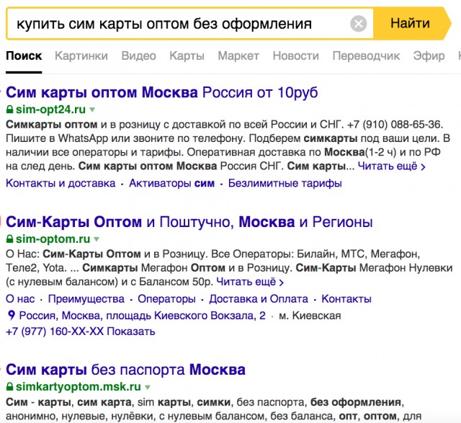This screenshot has height=423, width=461.
Task: Visit the sim-optom.ru green URL
Action: tap(53, 239)
